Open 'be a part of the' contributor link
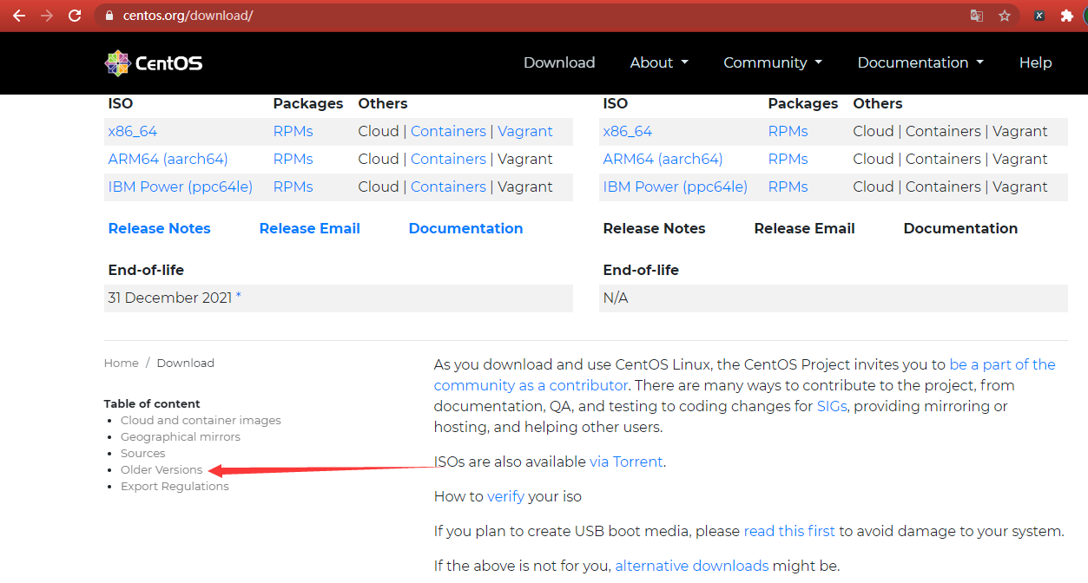This screenshot has width=1088, height=583. tap(1003, 364)
